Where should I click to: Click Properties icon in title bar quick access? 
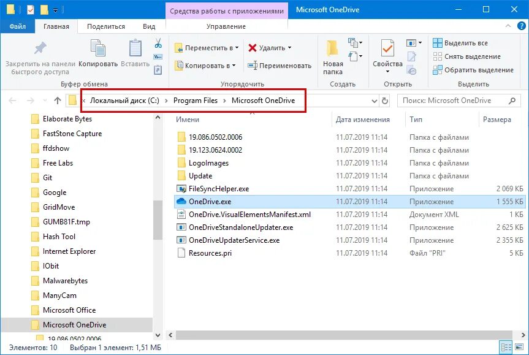click(31, 10)
